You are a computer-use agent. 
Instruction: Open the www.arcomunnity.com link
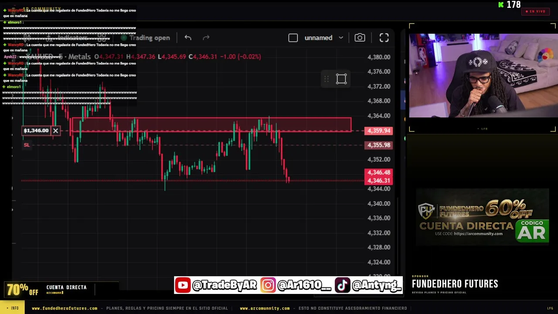265,308
